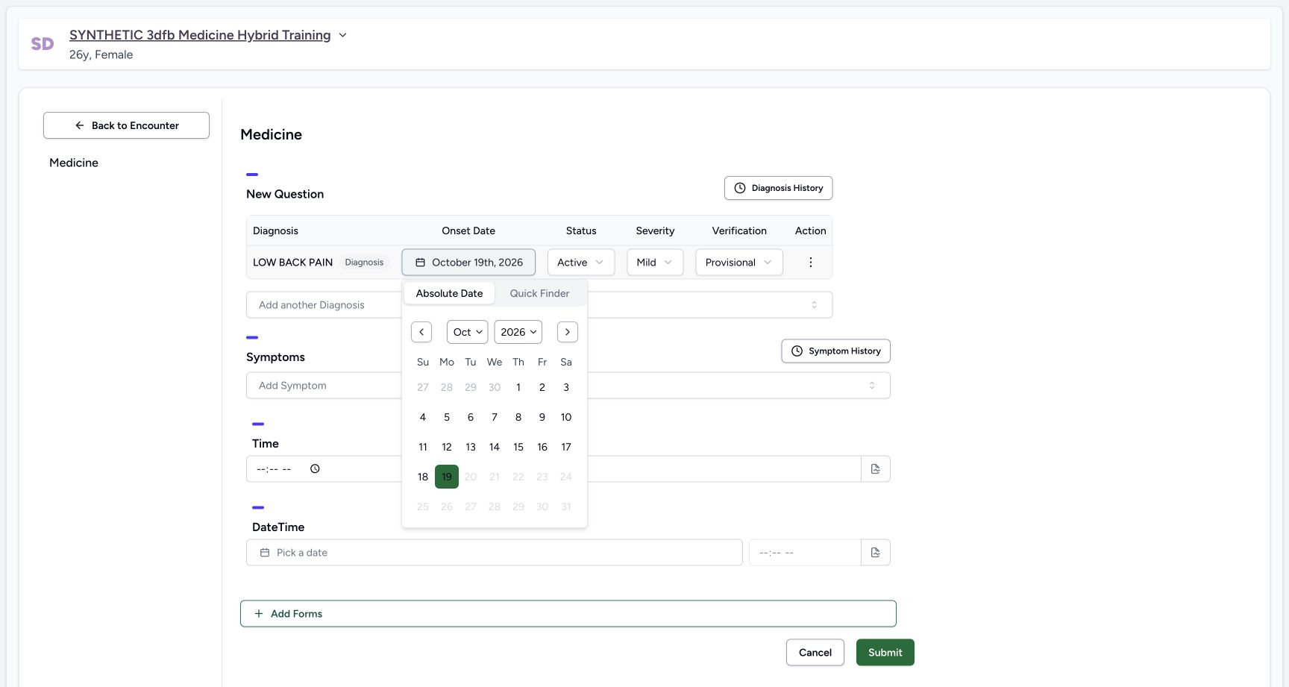Click the SYNTHETIC 3dfb Medicine Hybrid Training link
This screenshot has width=1289, height=687.
click(x=200, y=35)
